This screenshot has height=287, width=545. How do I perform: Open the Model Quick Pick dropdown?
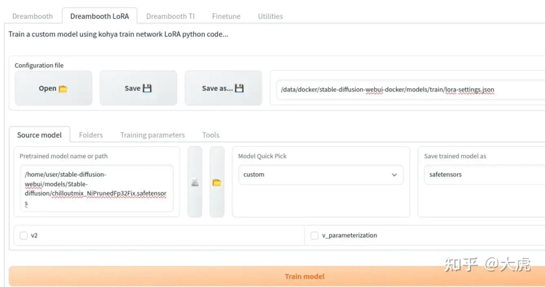click(321, 174)
